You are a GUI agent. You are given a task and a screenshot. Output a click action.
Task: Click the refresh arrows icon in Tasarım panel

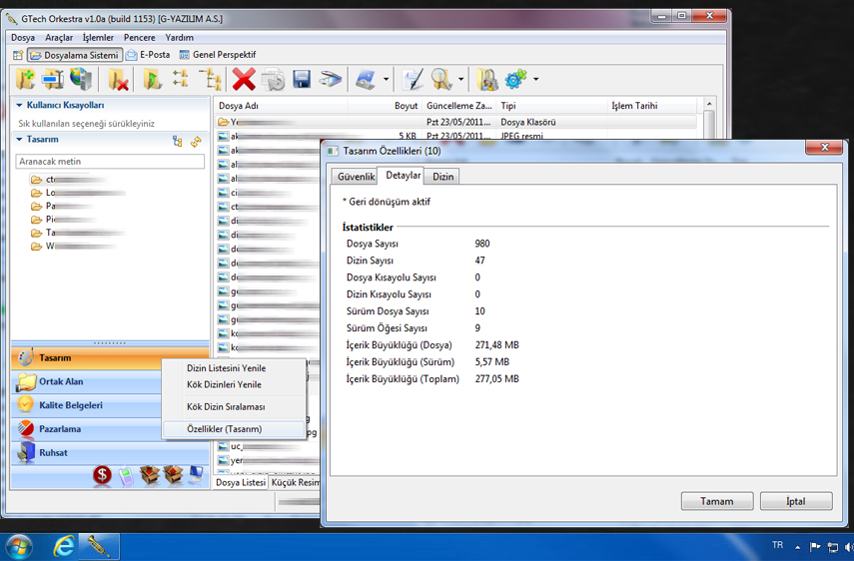tap(197, 142)
